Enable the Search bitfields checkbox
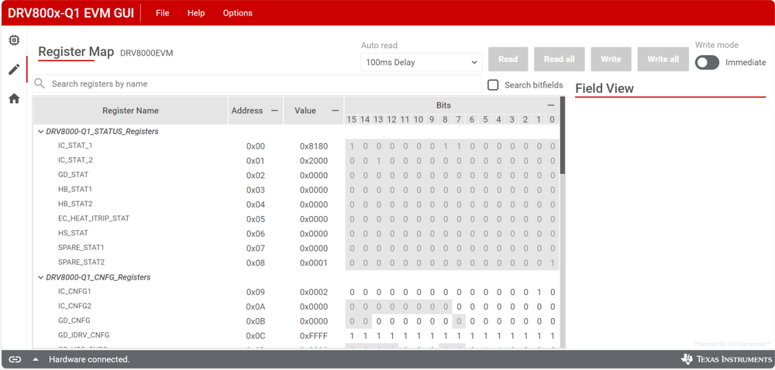This screenshot has width=775, height=370. click(493, 85)
